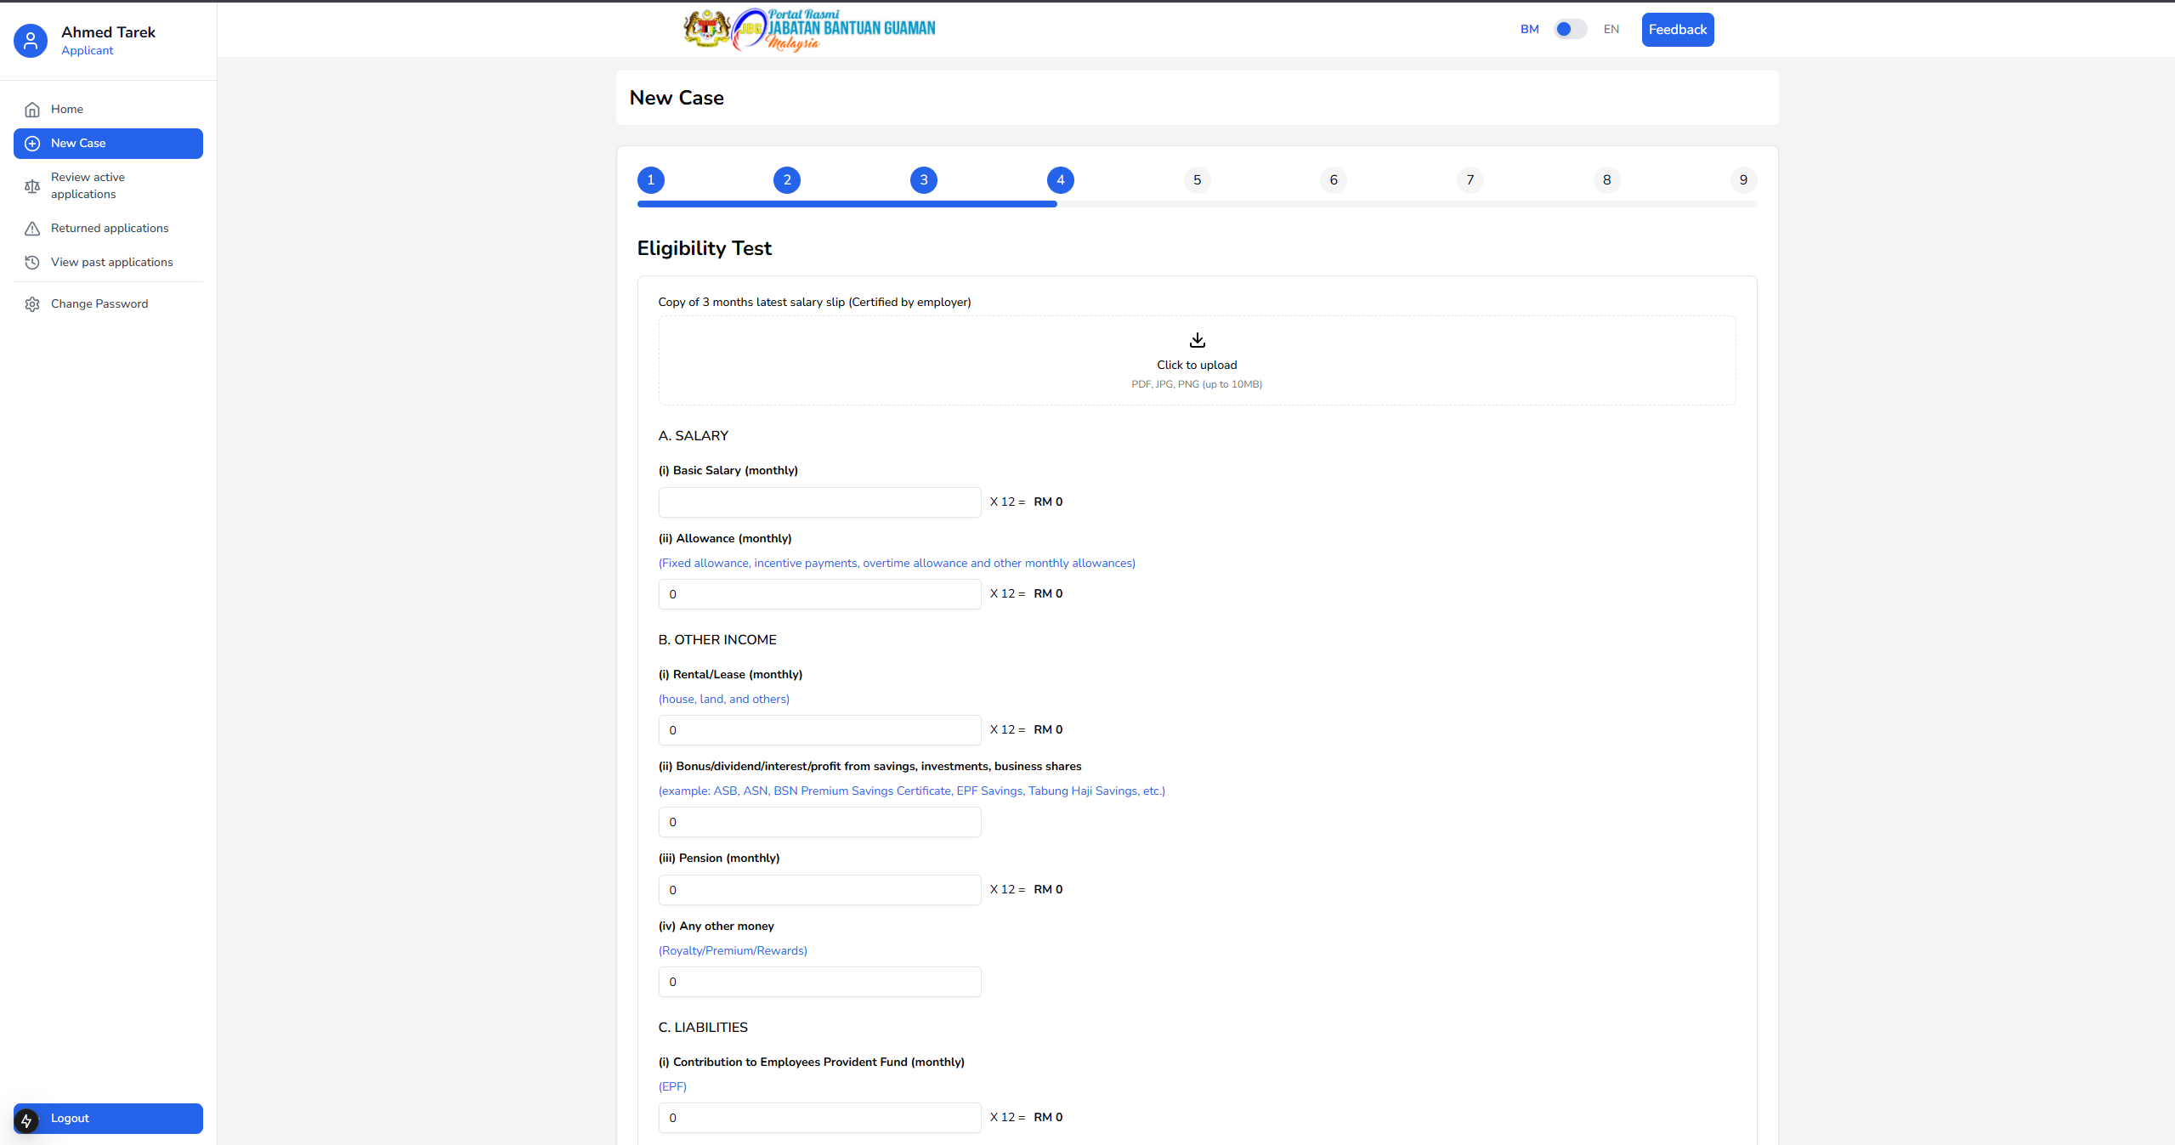Click the Feedback button
Image resolution: width=2175 pixels, height=1145 pixels.
[1677, 30]
